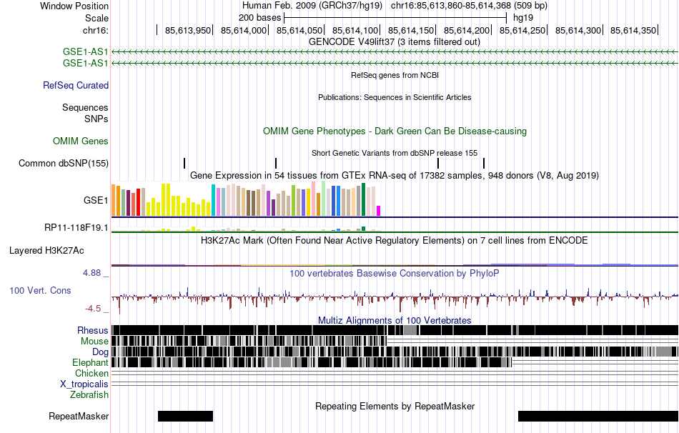Image resolution: width=679 pixels, height=433 pixels.
Task: Click the GSE1 expression track label
Action: [x=96, y=200]
